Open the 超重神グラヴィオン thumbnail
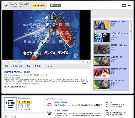 pos(102,73)
